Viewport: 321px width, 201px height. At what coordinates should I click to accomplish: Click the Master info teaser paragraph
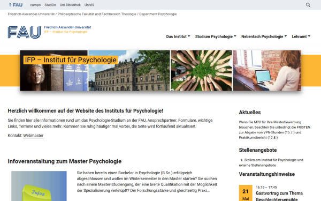click(147, 182)
